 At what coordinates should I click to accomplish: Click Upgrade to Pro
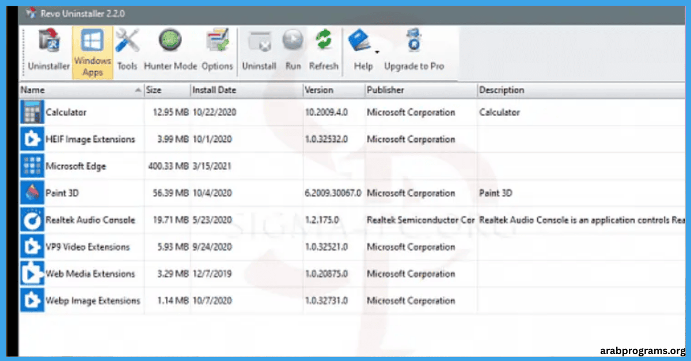tap(414, 51)
